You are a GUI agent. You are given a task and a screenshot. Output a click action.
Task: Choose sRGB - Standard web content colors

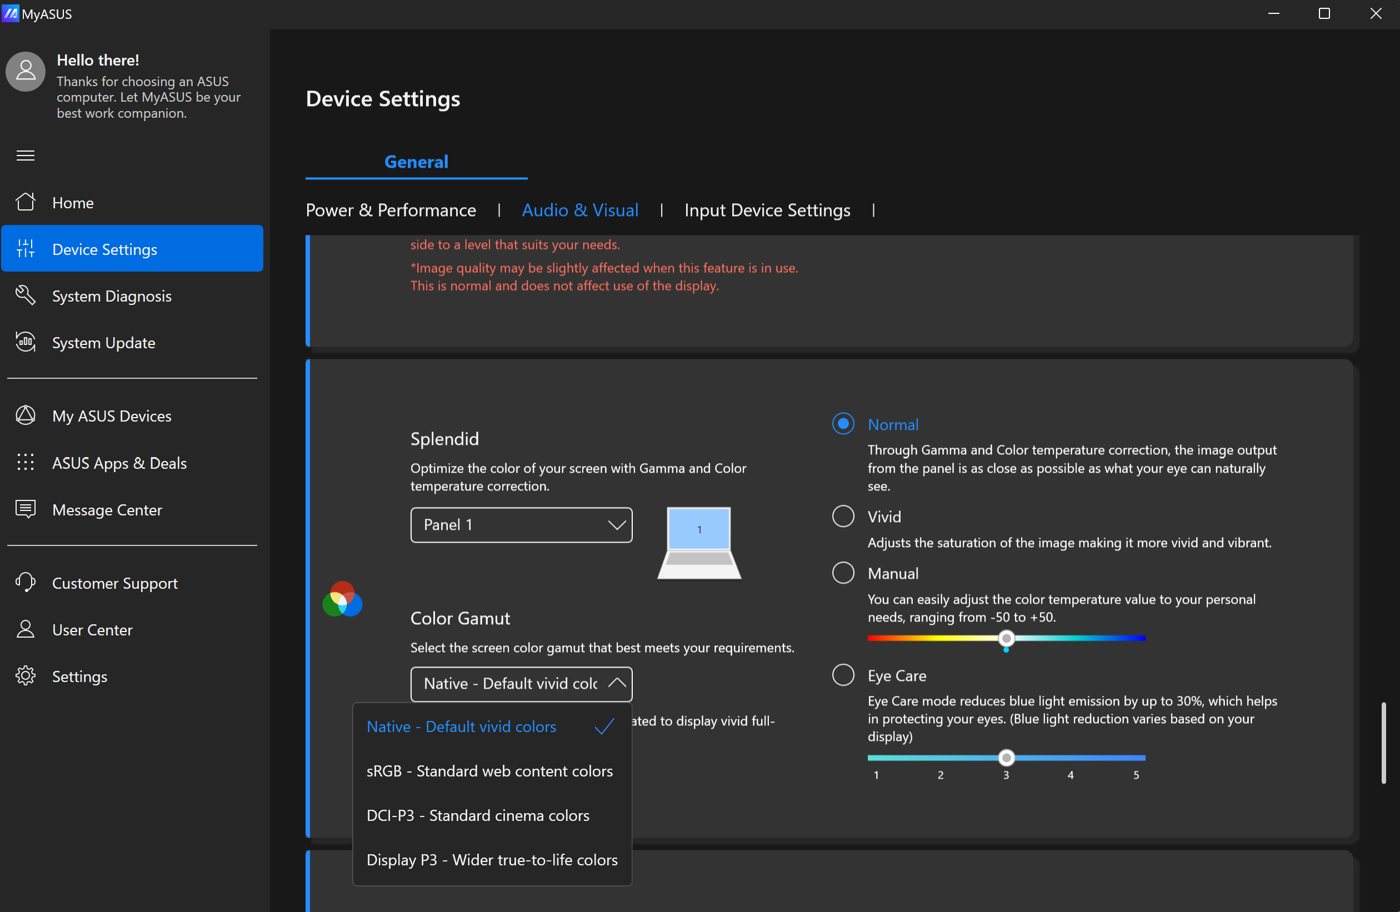coord(489,771)
